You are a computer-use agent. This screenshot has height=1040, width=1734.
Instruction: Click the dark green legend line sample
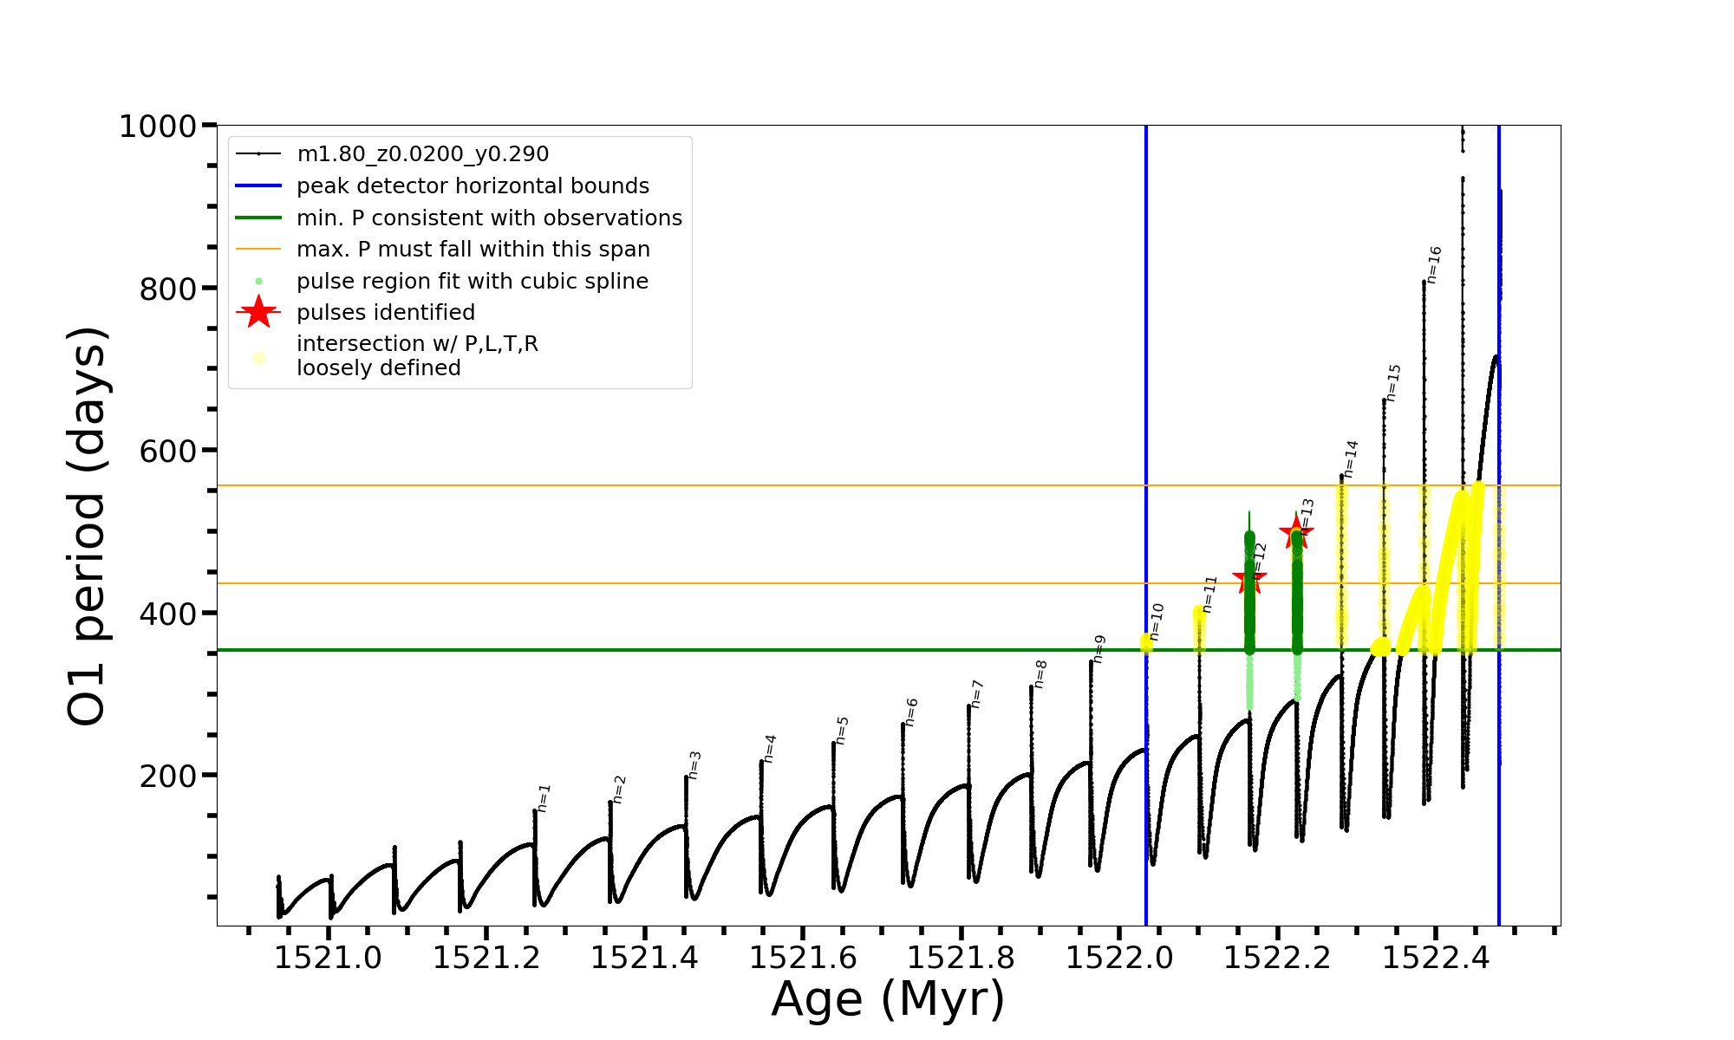point(258,218)
